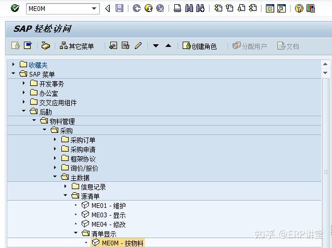The width and height of the screenshot is (332, 248).
Task: Click the Change Favorites pencil icon
Action: click(138, 45)
